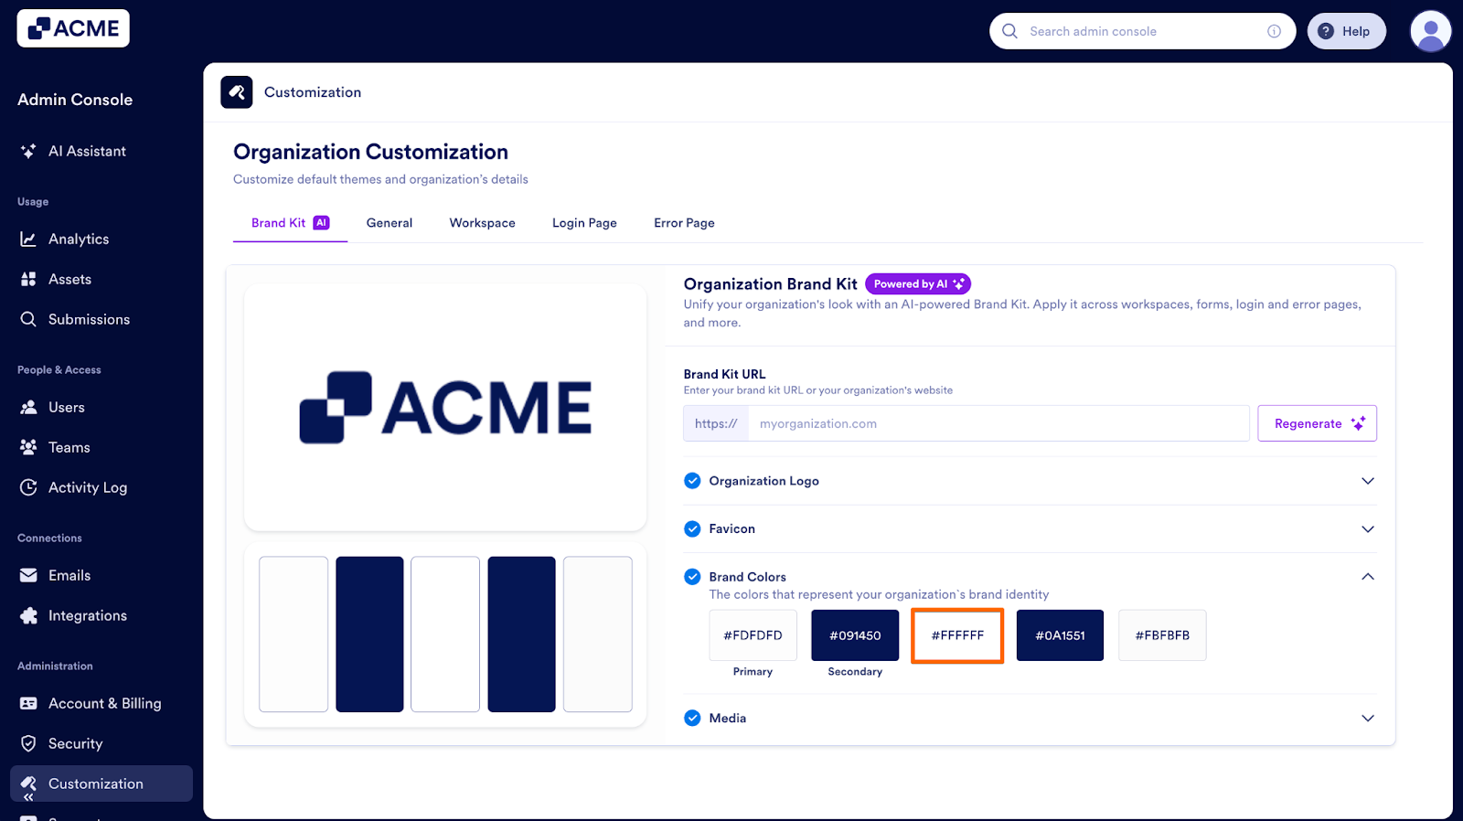Click the Organization Logo checkmark icon

(x=692, y=481)
